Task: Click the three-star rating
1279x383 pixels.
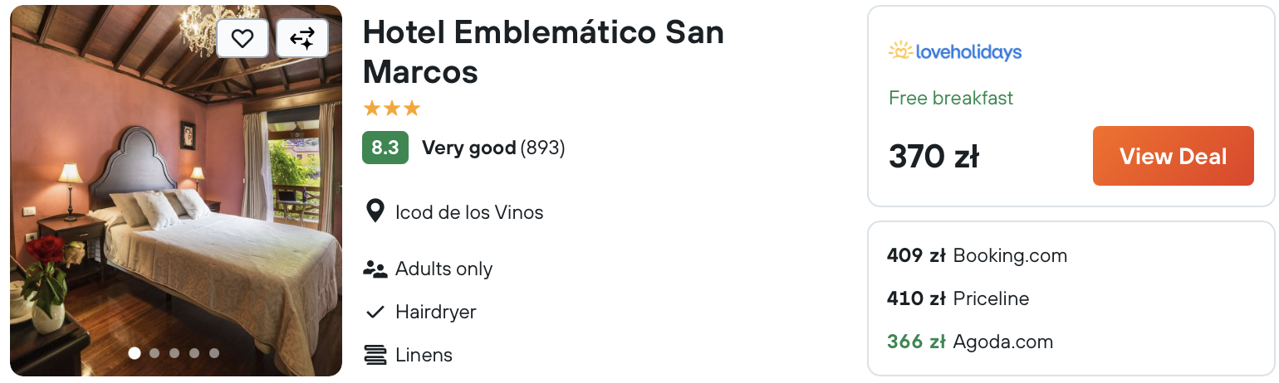Action: coord(392,109)
